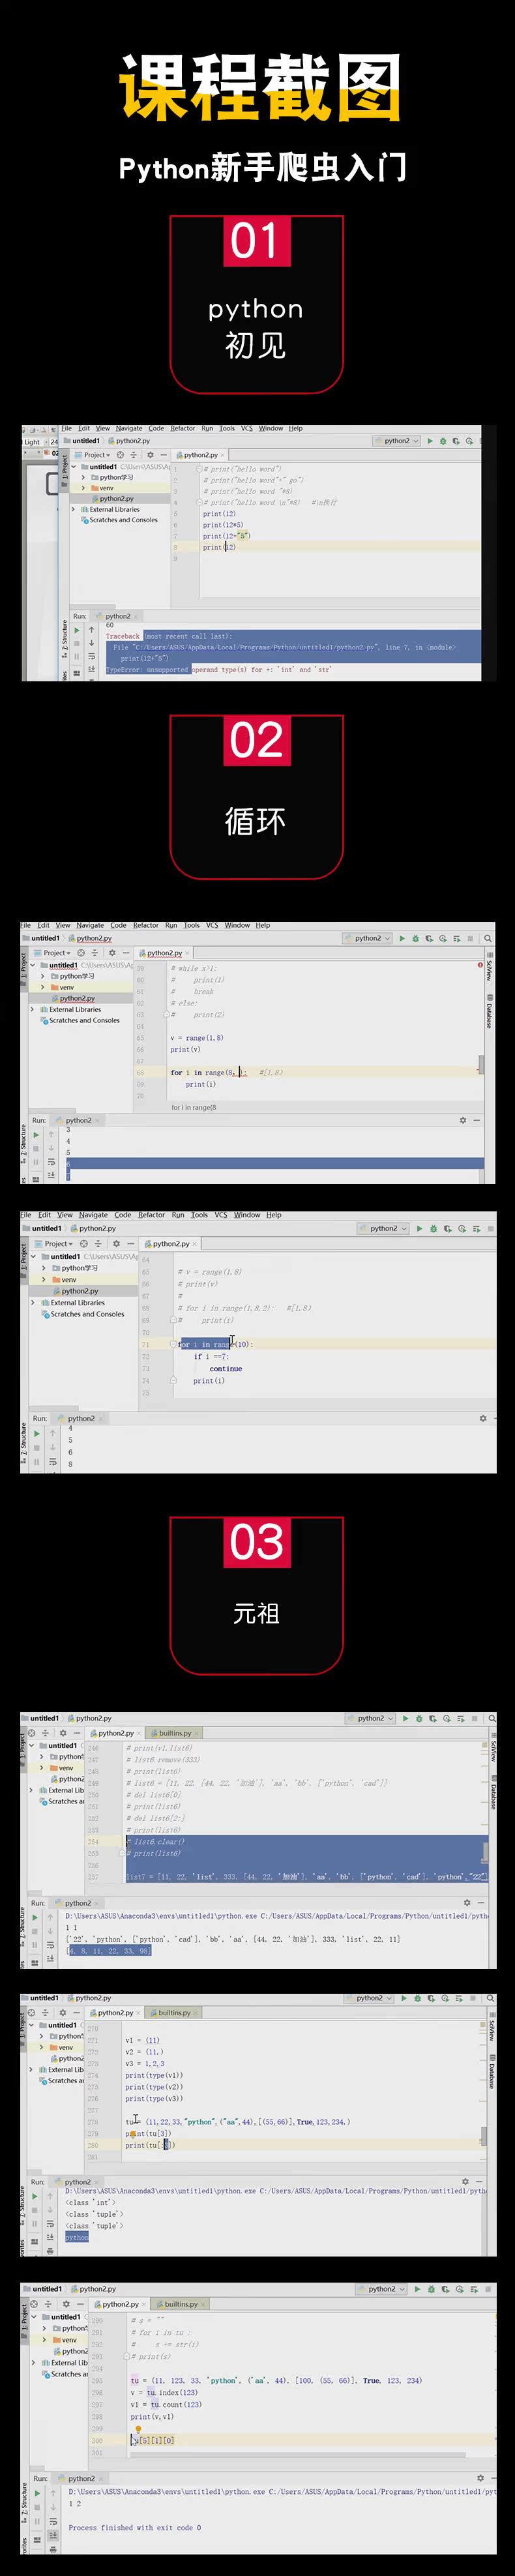This screenshot has width=515, height=2576.
Task: Click Debug bug icon in TypeError traceback screenshot
Action: click(x=443, y=441)
